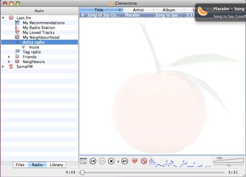The image size is (246, 177).
Task: Select My Loved Tracks entry
Action: (x=39, y=33)
